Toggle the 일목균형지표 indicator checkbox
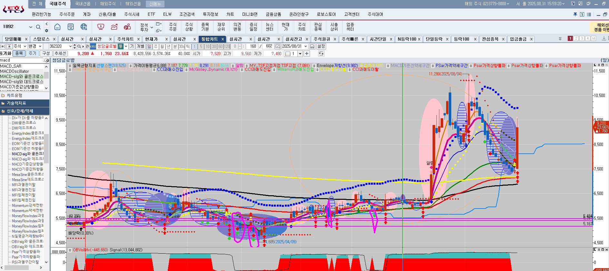The width and height of the screenshot is (609, 271). pyautogui.click(x=70, y=66)
